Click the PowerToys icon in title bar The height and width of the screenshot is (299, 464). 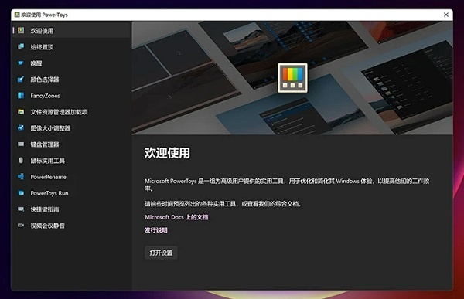pyautogui.click(x=17, y=15)
